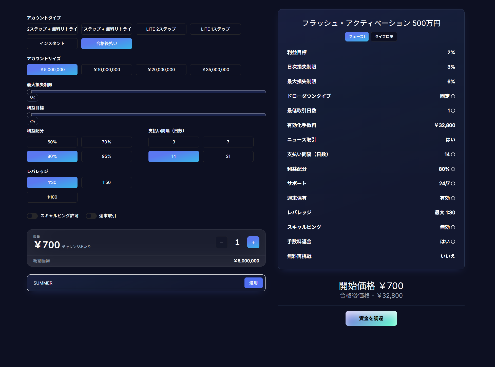The height and width of the screenshot is (367, 495).
Task: Open info icon beside 最低取引日数 value
Action: tap(453, 111)
